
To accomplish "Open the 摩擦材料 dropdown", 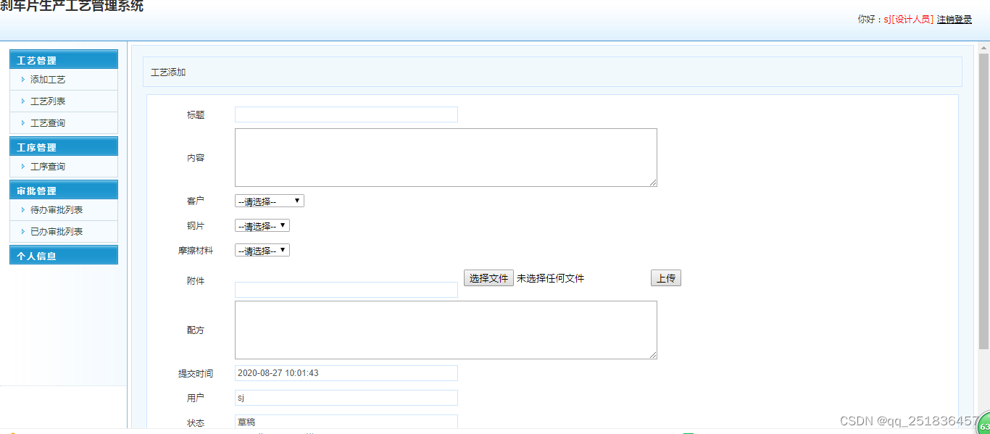I will [x=262, y=251].
